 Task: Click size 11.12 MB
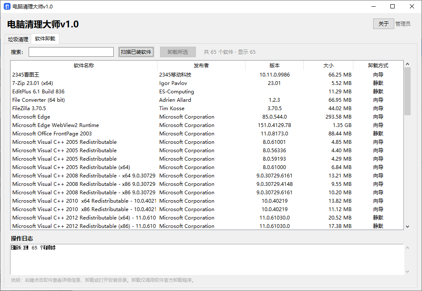(340, 209)
